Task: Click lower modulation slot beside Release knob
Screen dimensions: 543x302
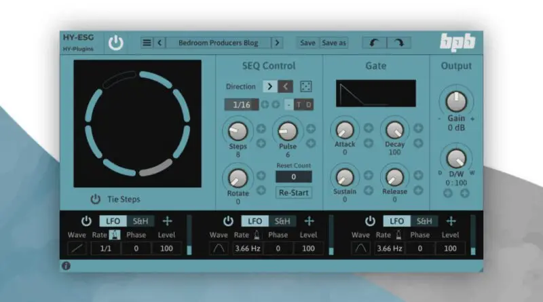Action: click(x=418, y=190)
